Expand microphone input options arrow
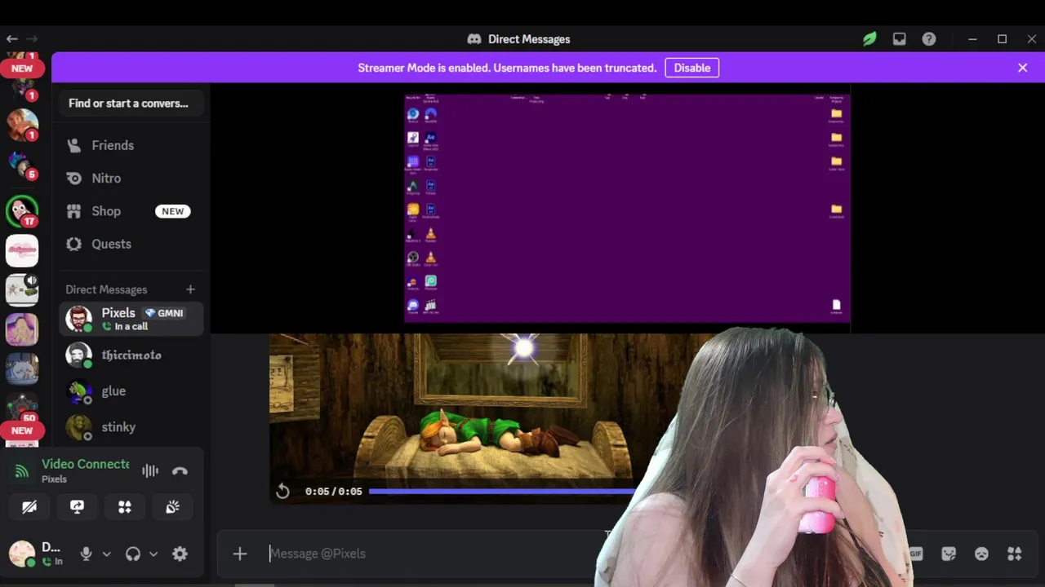Screen dimensions: 1045x587 106,554
